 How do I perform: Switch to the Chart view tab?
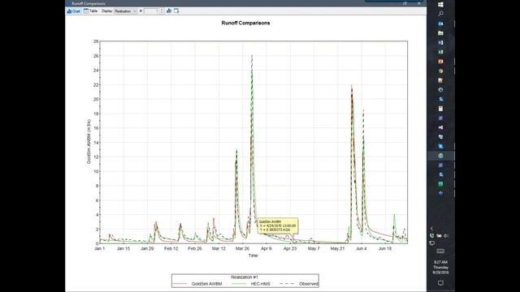coord(74,11)
